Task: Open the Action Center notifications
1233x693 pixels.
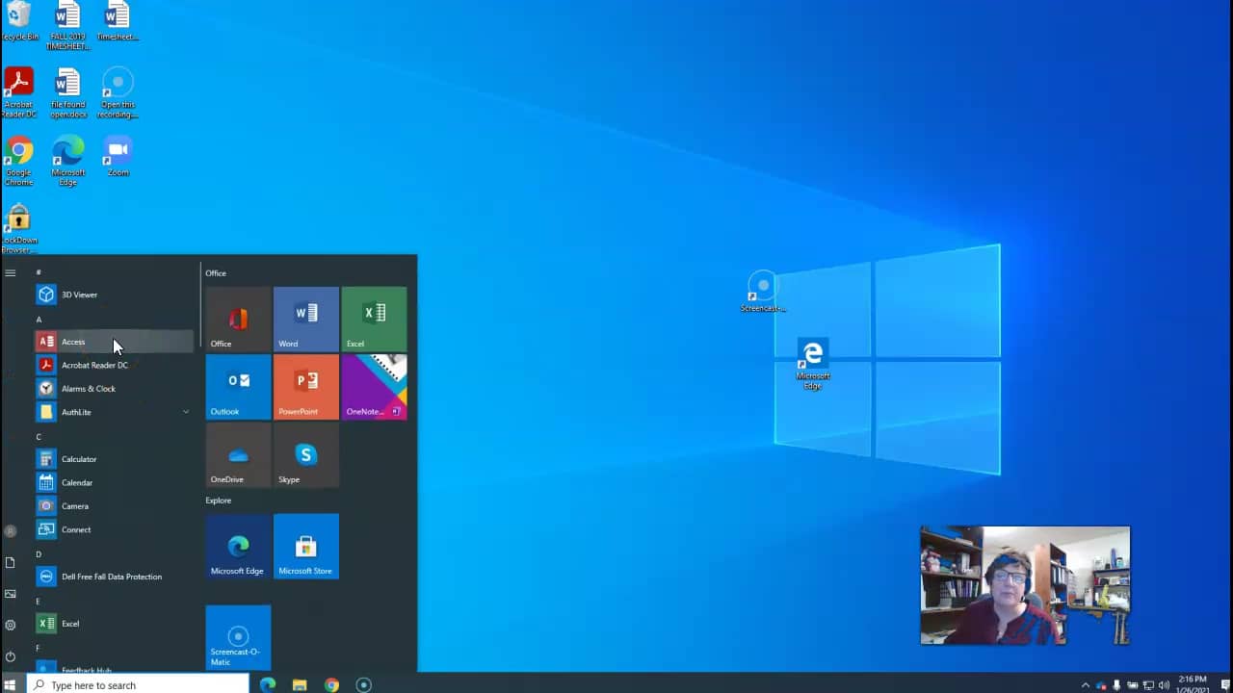Action: coord(1223,685)
